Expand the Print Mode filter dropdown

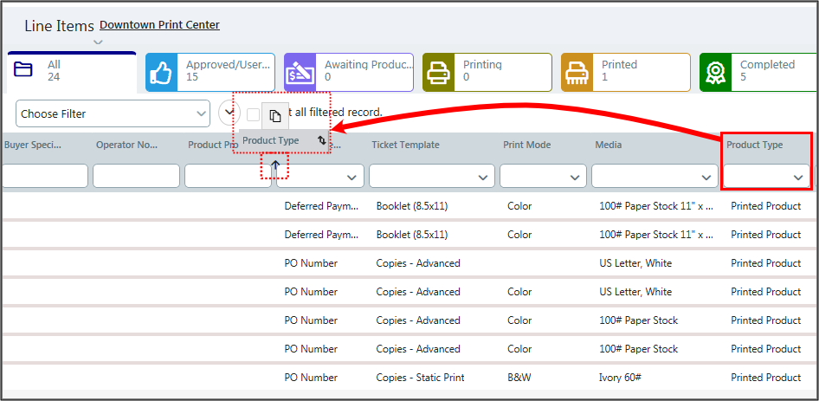543,177
